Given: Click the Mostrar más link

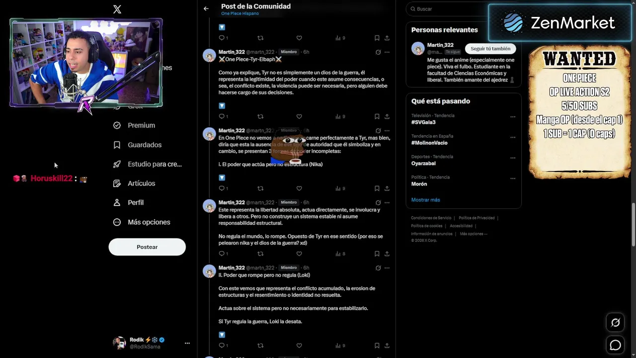Looking at the screenshot, I should 425,200.
